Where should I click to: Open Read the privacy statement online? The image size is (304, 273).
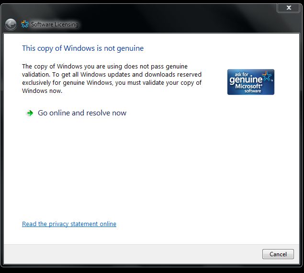tap(69, 224)
